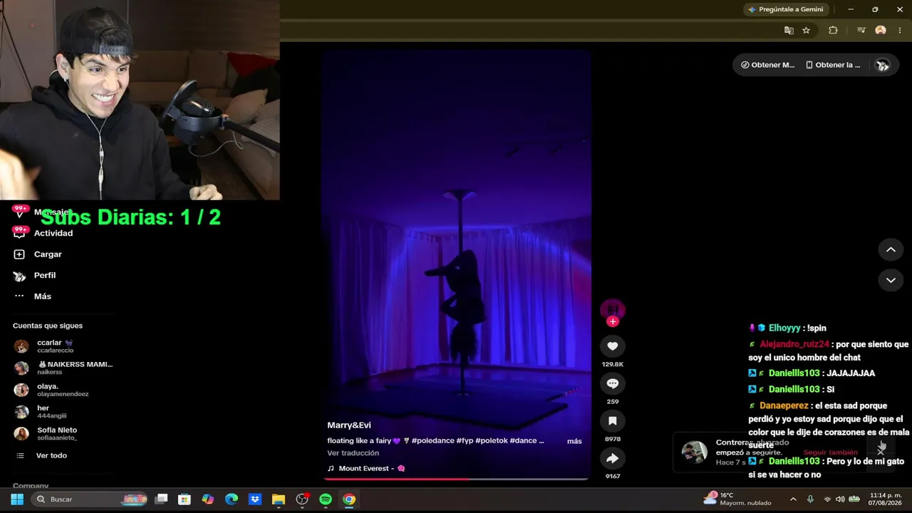Open Microsoft Edge from taskbar
This screenshot has height=513, width=912.
(232, 499)
